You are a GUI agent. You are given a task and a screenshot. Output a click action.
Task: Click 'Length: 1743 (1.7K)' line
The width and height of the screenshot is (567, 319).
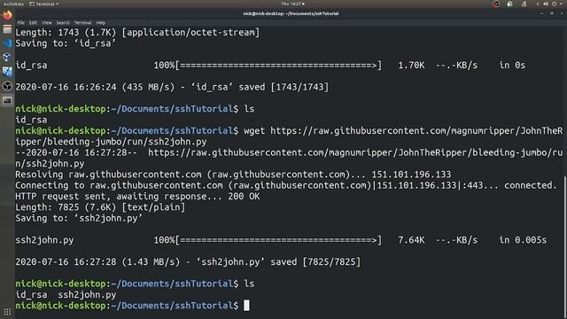point(137,33)
